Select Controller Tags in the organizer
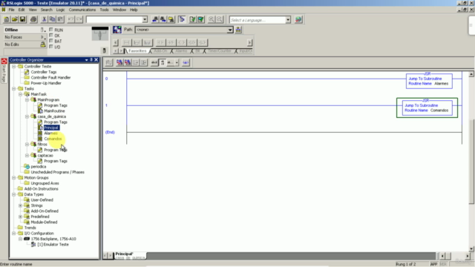The height and width of the screenshot is (267, 475). [x=44, y=72]
